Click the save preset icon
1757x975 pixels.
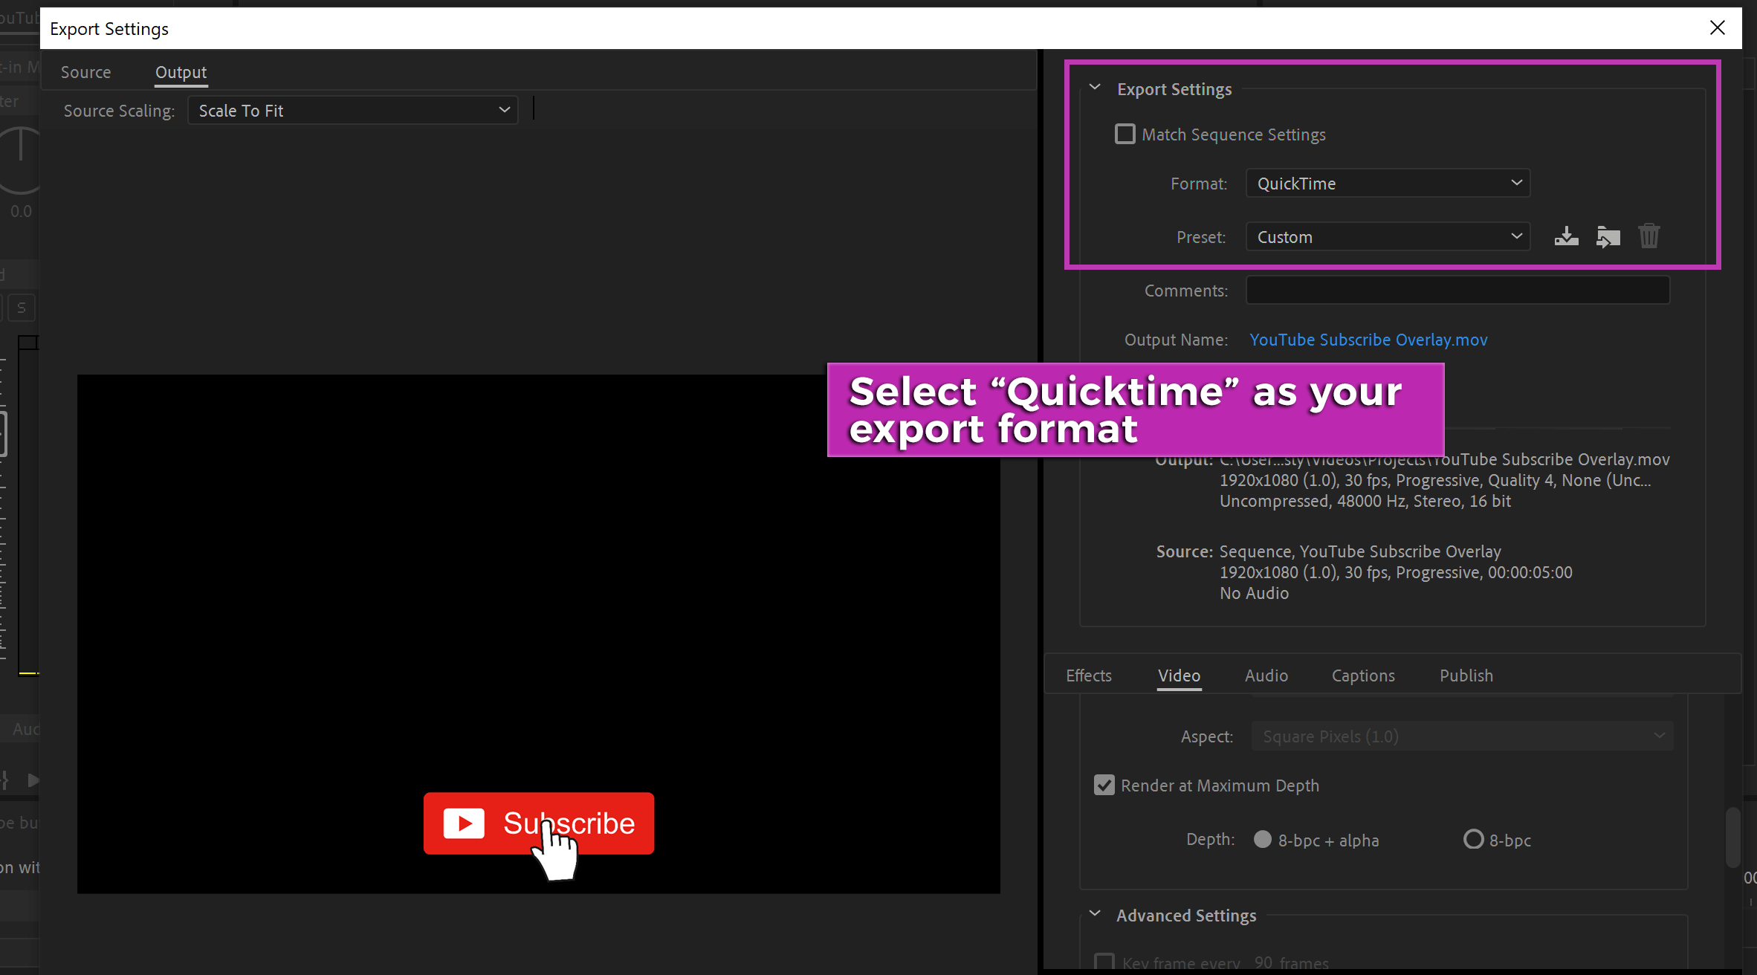coord(1566,236)
